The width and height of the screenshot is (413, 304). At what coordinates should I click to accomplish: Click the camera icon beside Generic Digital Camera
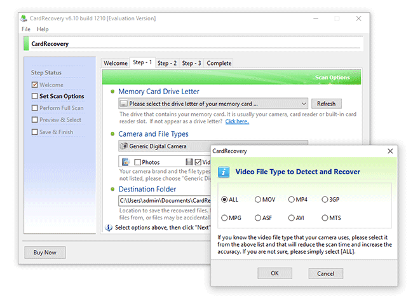click(124, 146)
